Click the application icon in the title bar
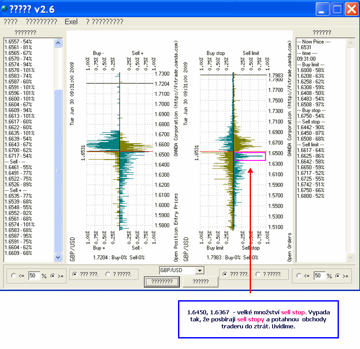Image resolution: width=360 pixels, height=349 pixels. [x=5, y=9]
